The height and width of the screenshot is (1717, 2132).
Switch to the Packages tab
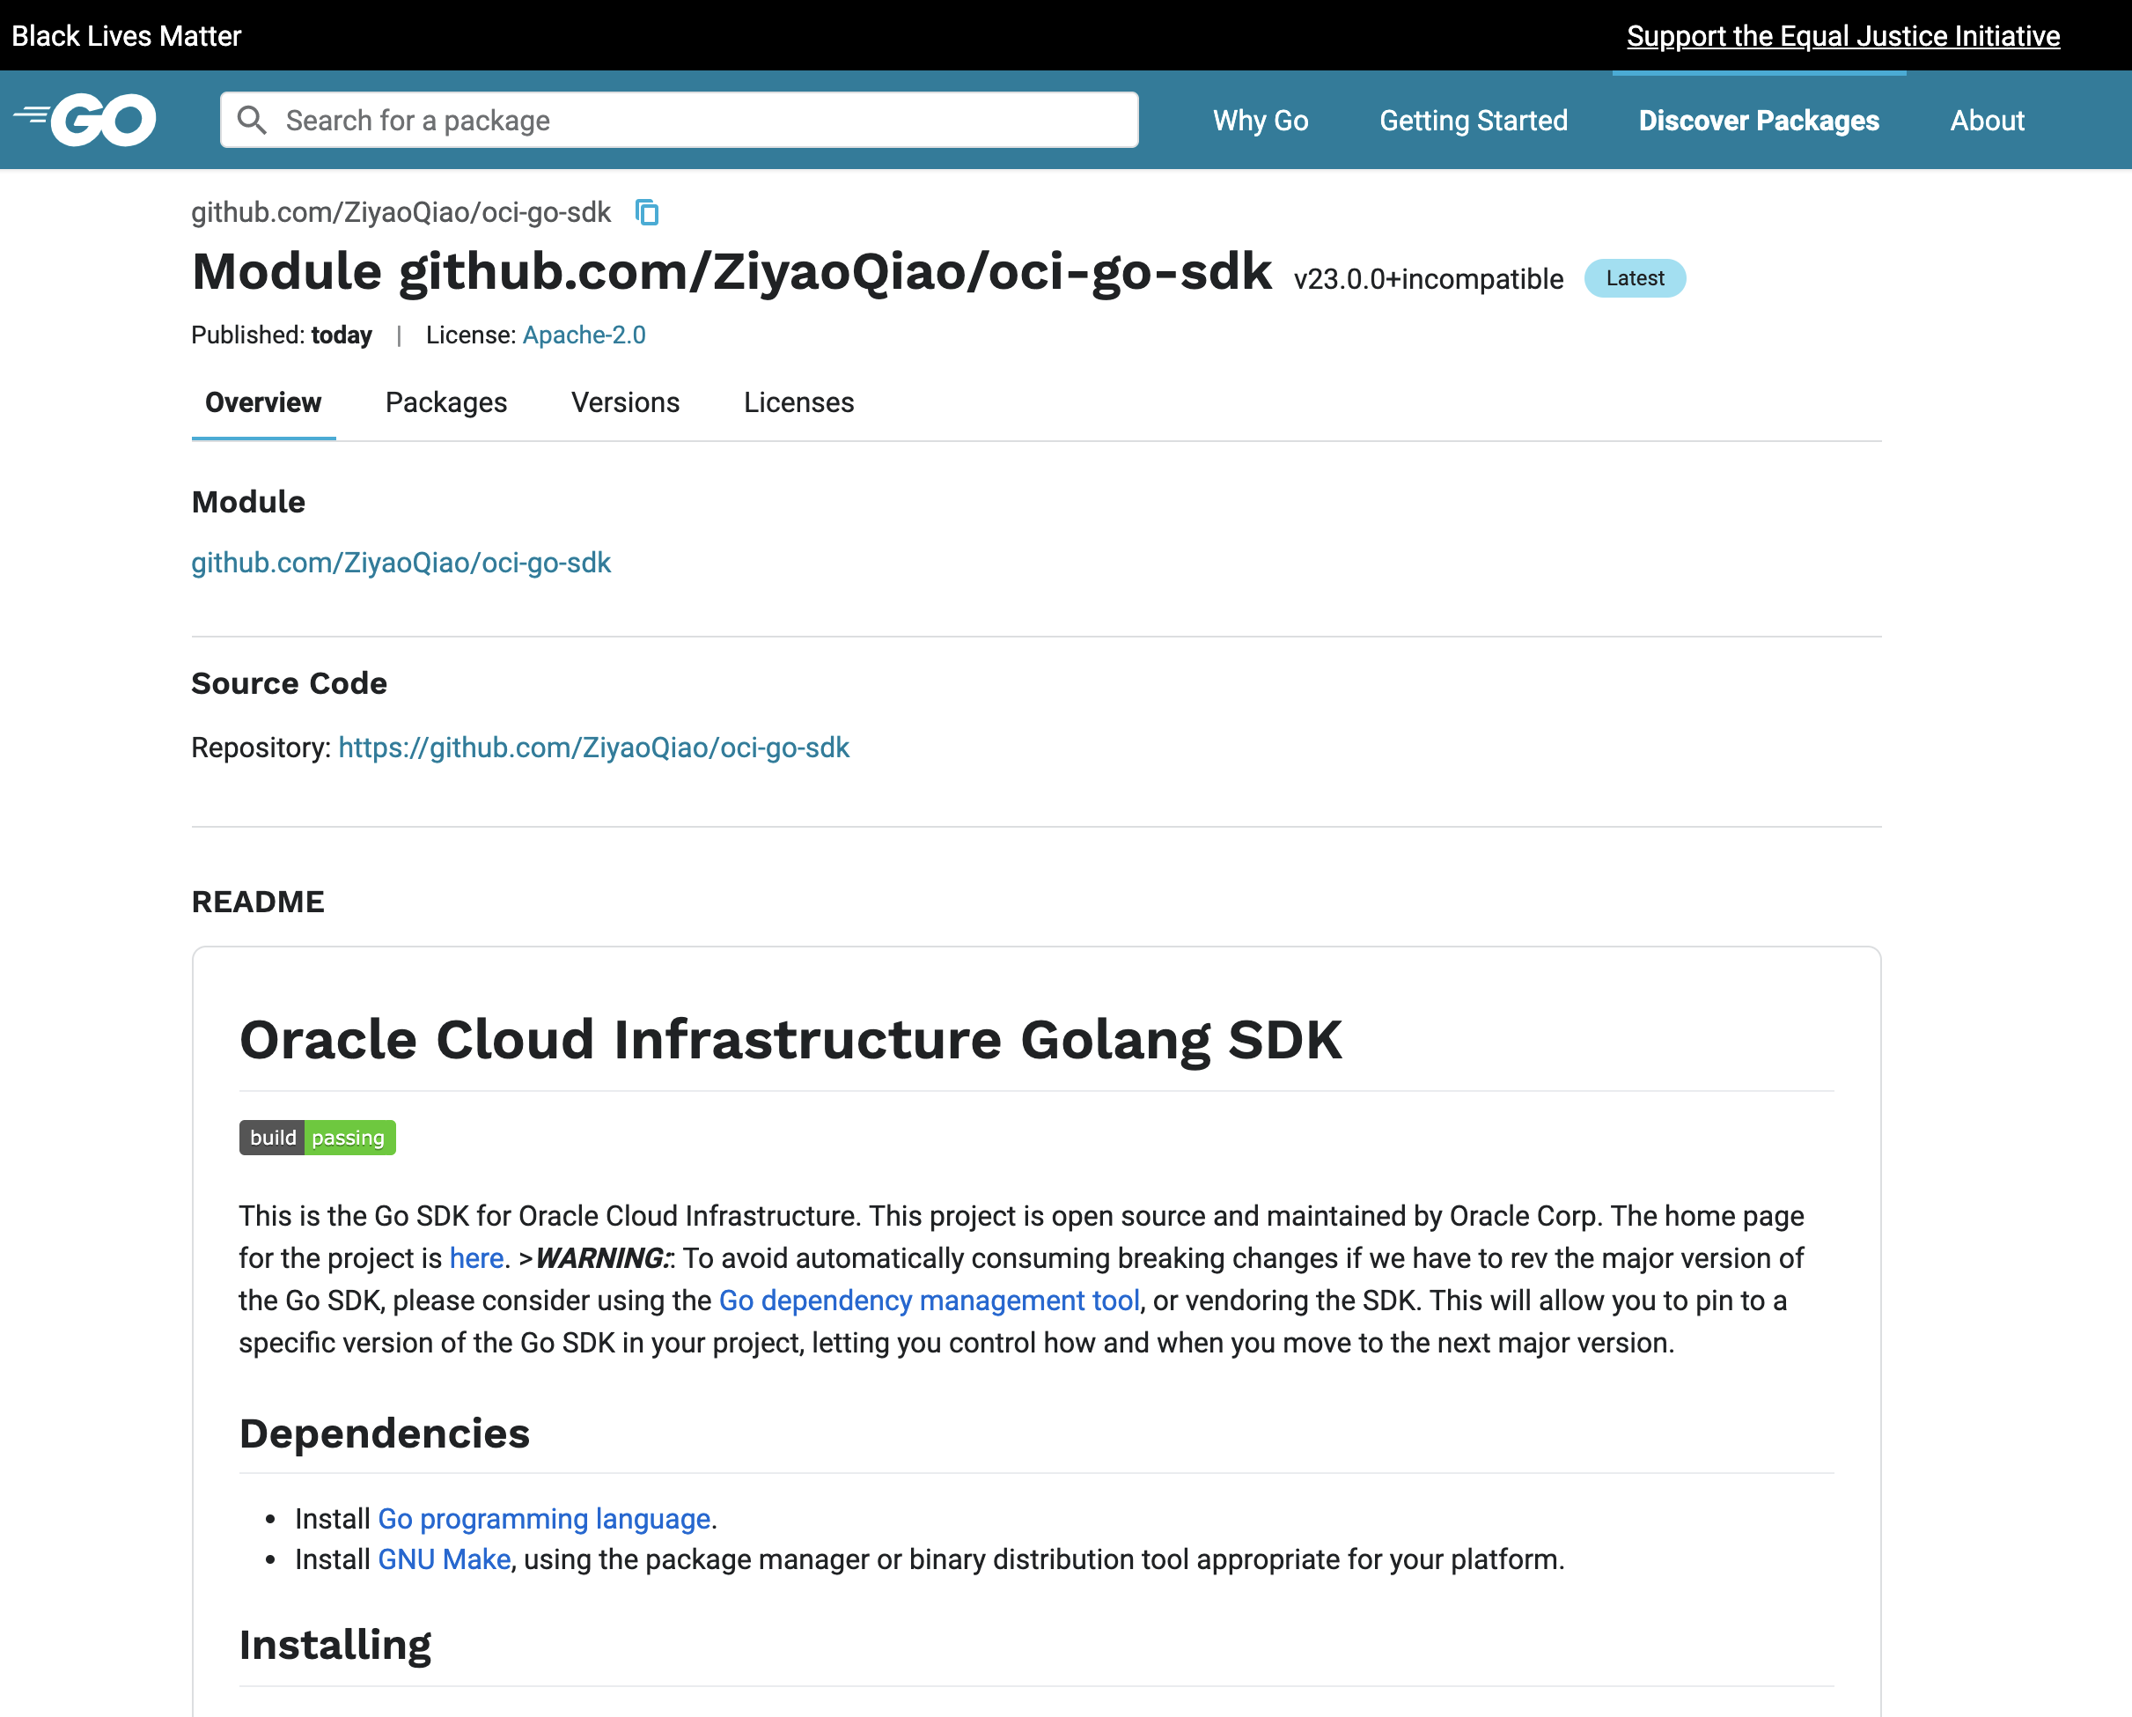446,402
